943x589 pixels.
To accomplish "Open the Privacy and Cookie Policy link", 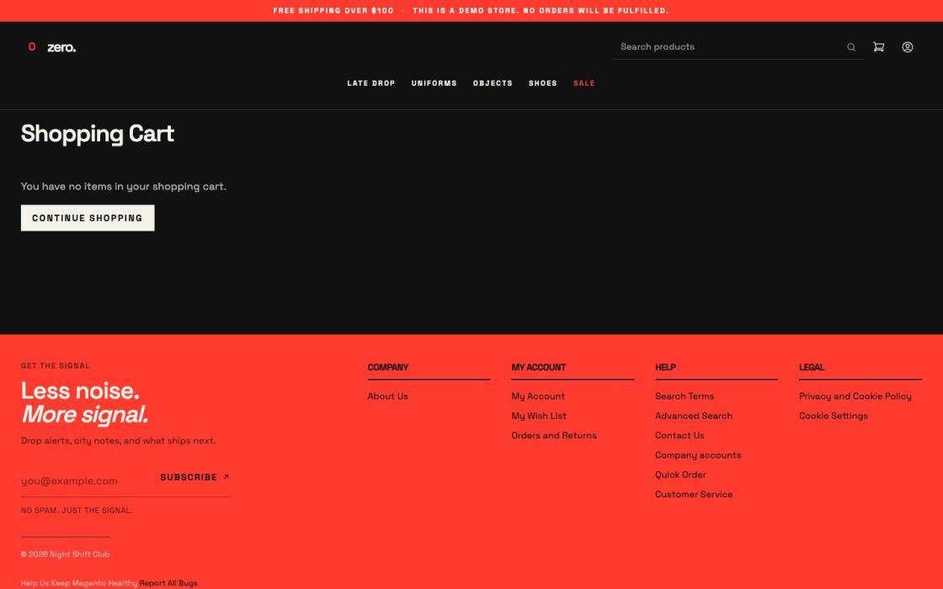I will tap(855, 396).
